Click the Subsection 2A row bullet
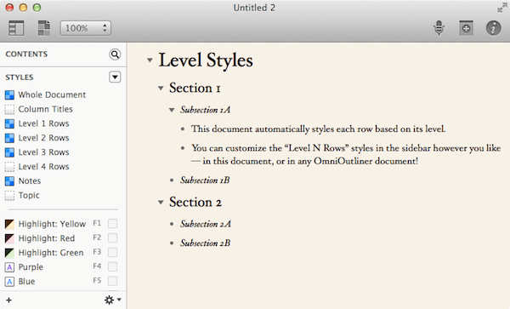 [172, 224]
